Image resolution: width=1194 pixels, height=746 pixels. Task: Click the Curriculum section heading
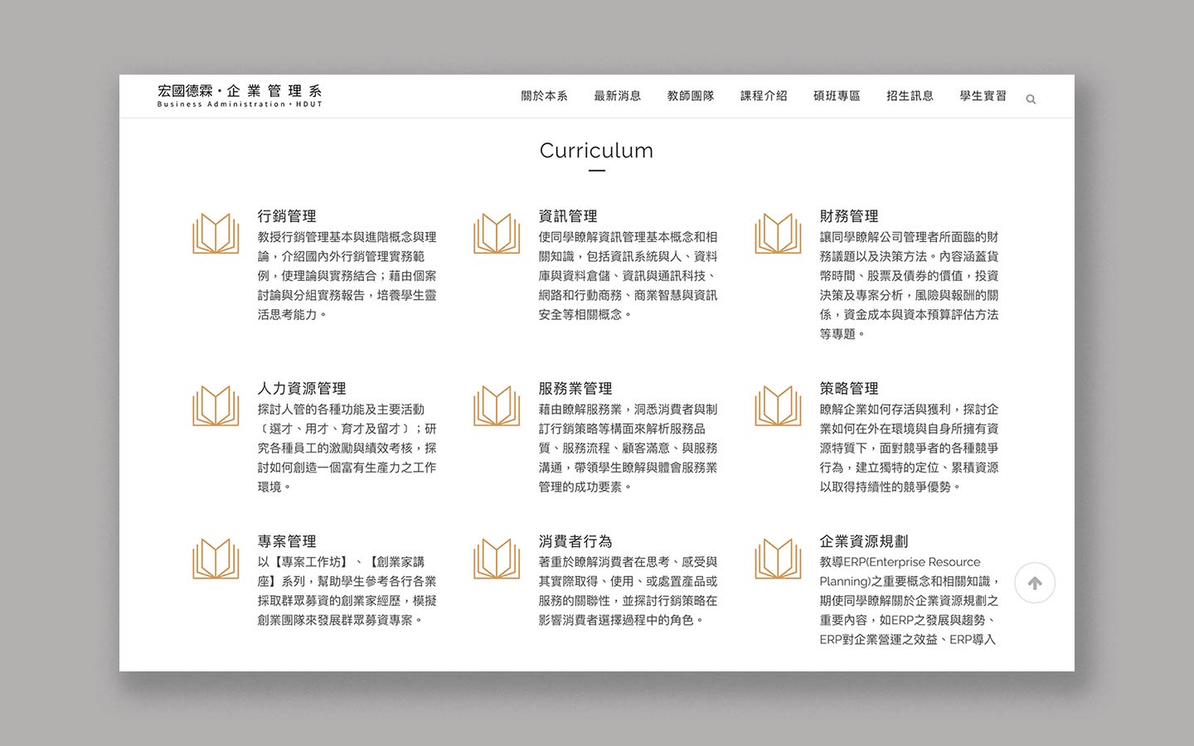click(596, 151)
